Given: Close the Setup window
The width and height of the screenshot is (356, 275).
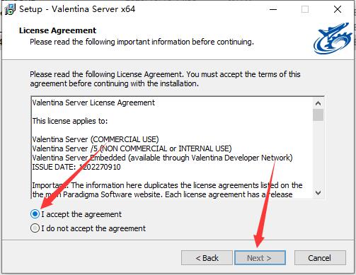Looking at the screenshot, I should point(338,9).
